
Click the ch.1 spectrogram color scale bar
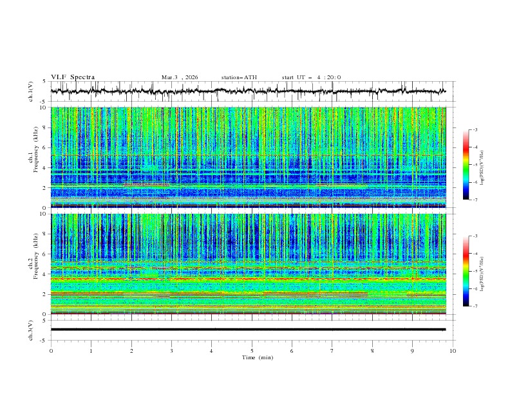pos(466,165)
